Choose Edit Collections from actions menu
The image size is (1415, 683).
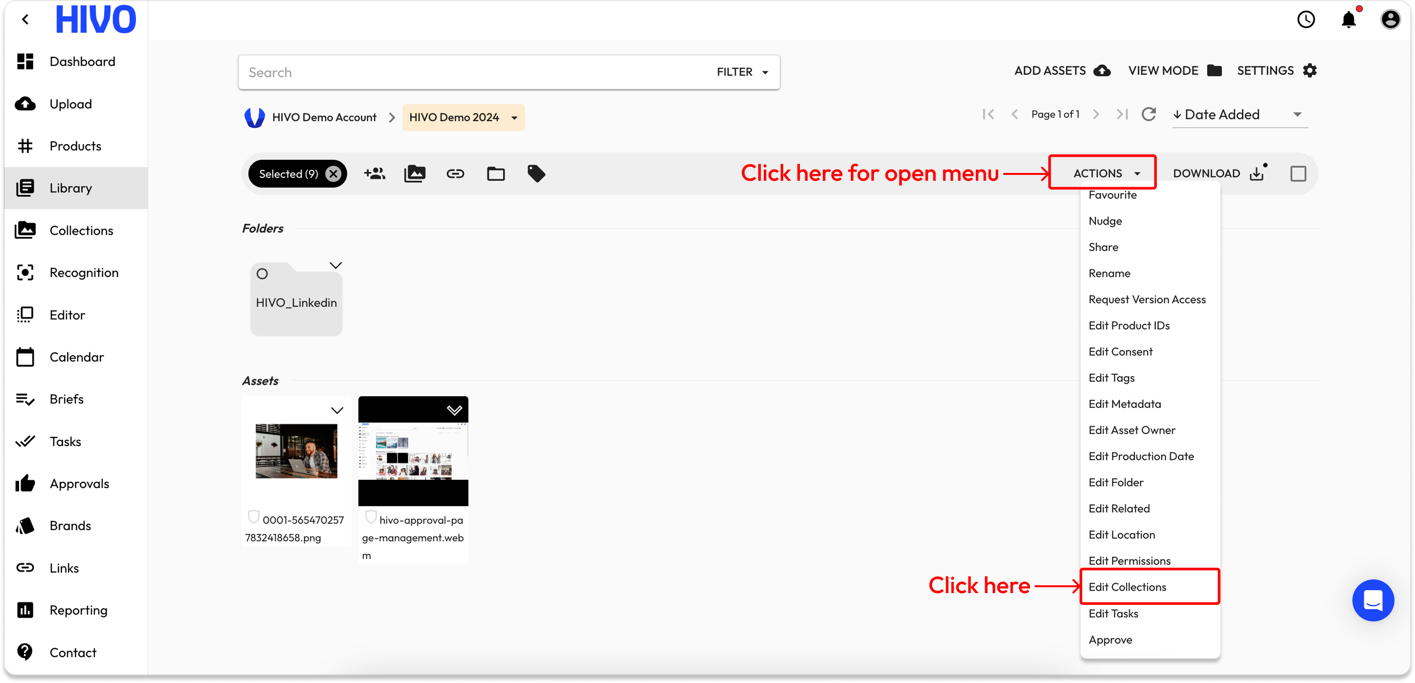[x=1127, y=587]
